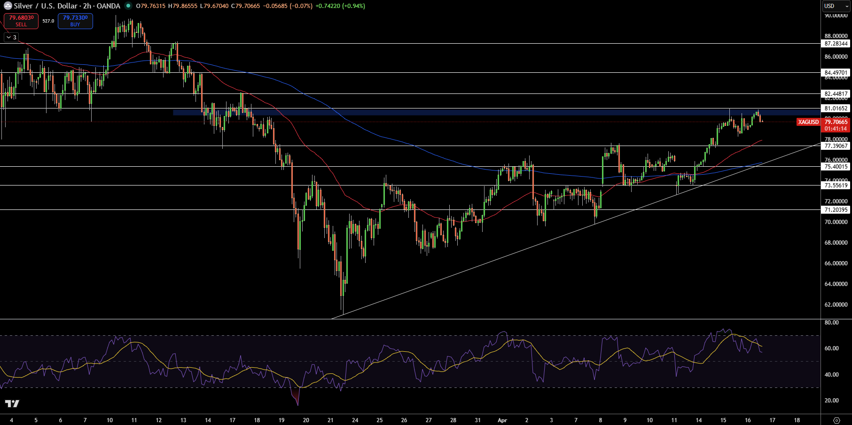Click the 82.44817 horizontal line price label
The width and height of the screenshot is (852, 425).
pyautogui.click(x=836, y=94)
